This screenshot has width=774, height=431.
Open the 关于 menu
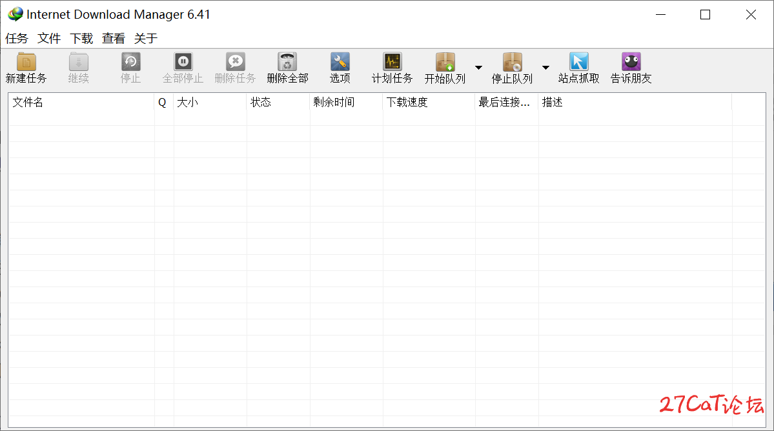coord(146,39)
